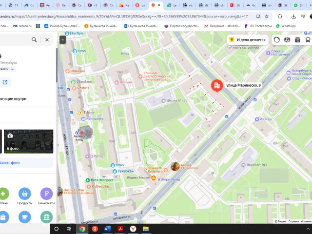Select the museum building category icon
This screenshot has width=312, height=234.
point(47,217)
